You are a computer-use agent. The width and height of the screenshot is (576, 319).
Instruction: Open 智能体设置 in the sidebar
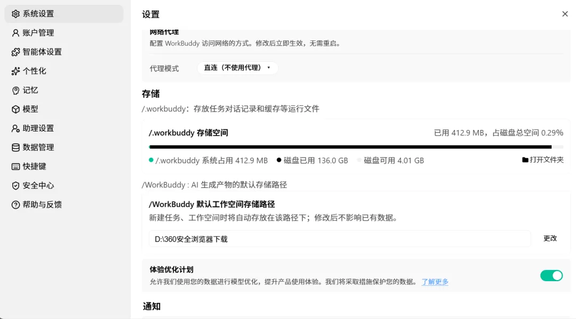point(64,52)
